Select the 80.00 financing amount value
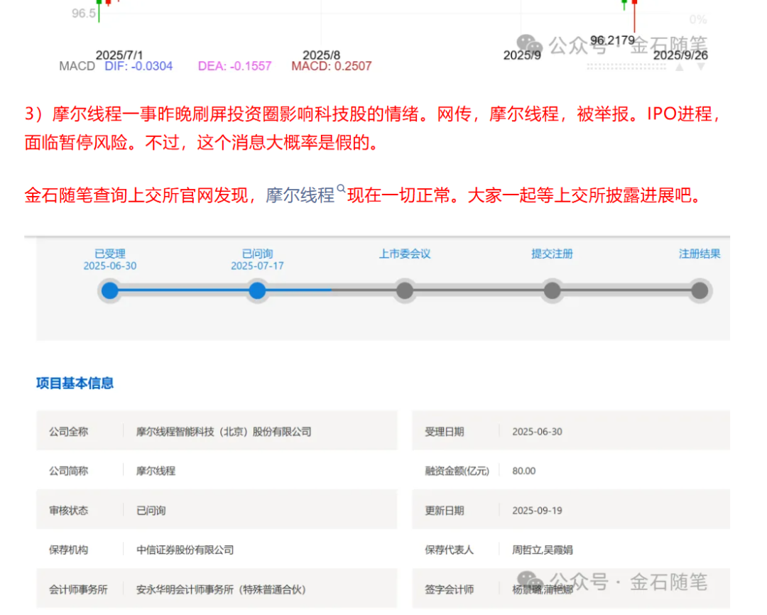Screen dimensions: 767x615 (x=524, y=471)
